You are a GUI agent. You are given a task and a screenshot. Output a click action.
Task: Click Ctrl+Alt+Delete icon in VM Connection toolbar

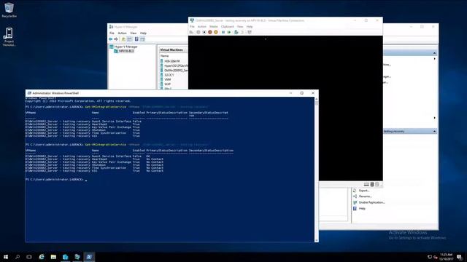[191, 32]
